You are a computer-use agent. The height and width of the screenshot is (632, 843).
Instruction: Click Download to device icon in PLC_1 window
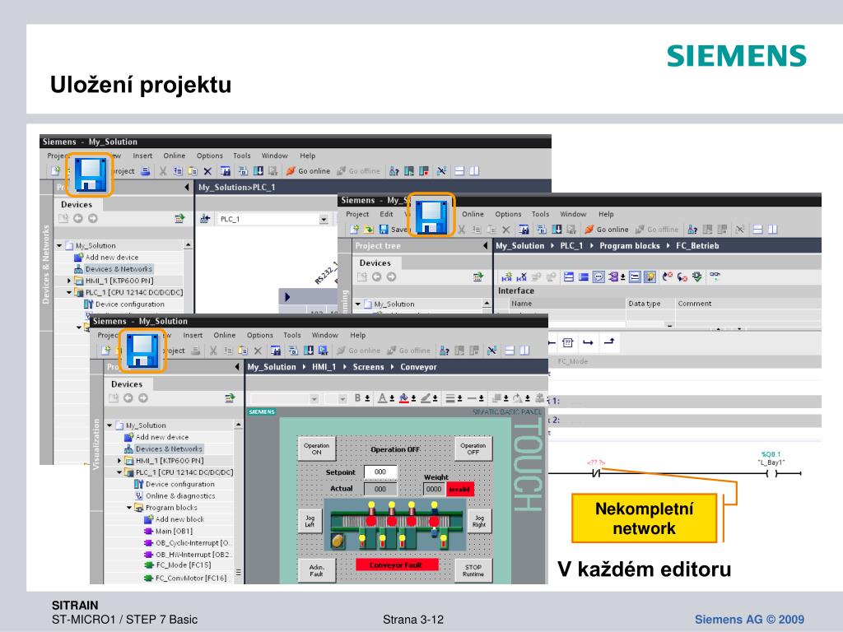coord(258,171)
